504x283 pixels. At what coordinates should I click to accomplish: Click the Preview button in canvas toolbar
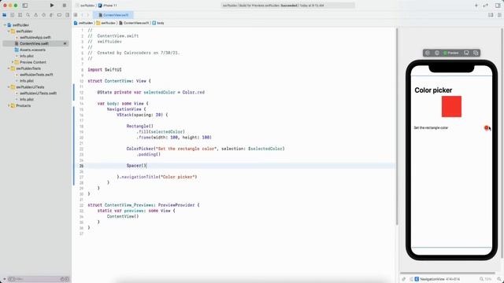click(x=451, y=53)
